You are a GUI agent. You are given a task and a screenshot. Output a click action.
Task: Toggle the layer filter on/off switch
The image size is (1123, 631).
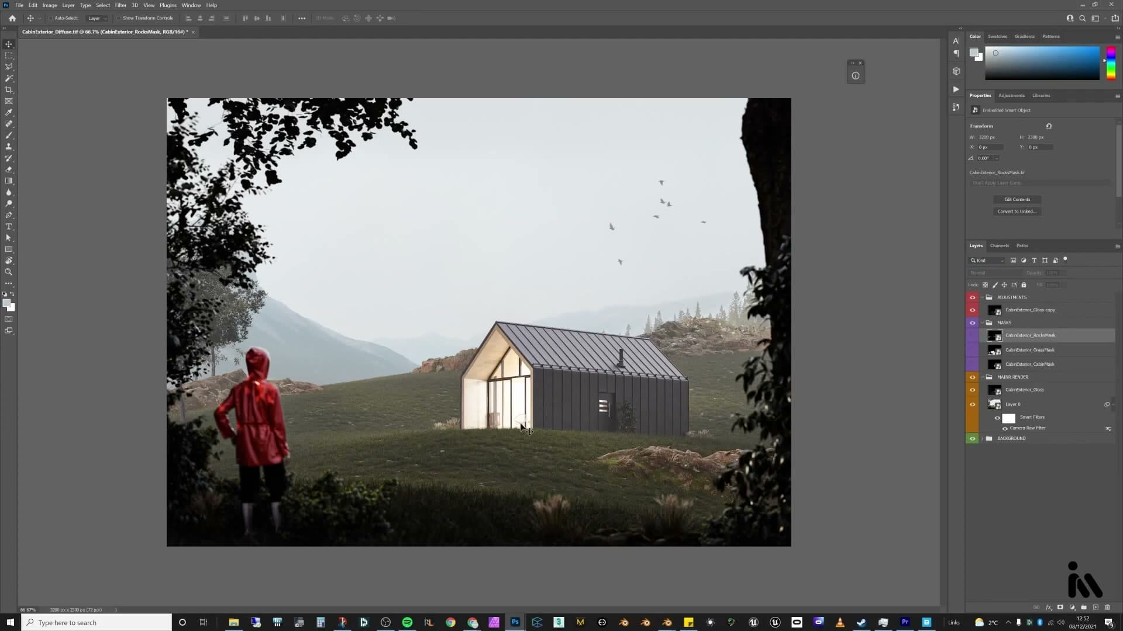coord(1065,259)
